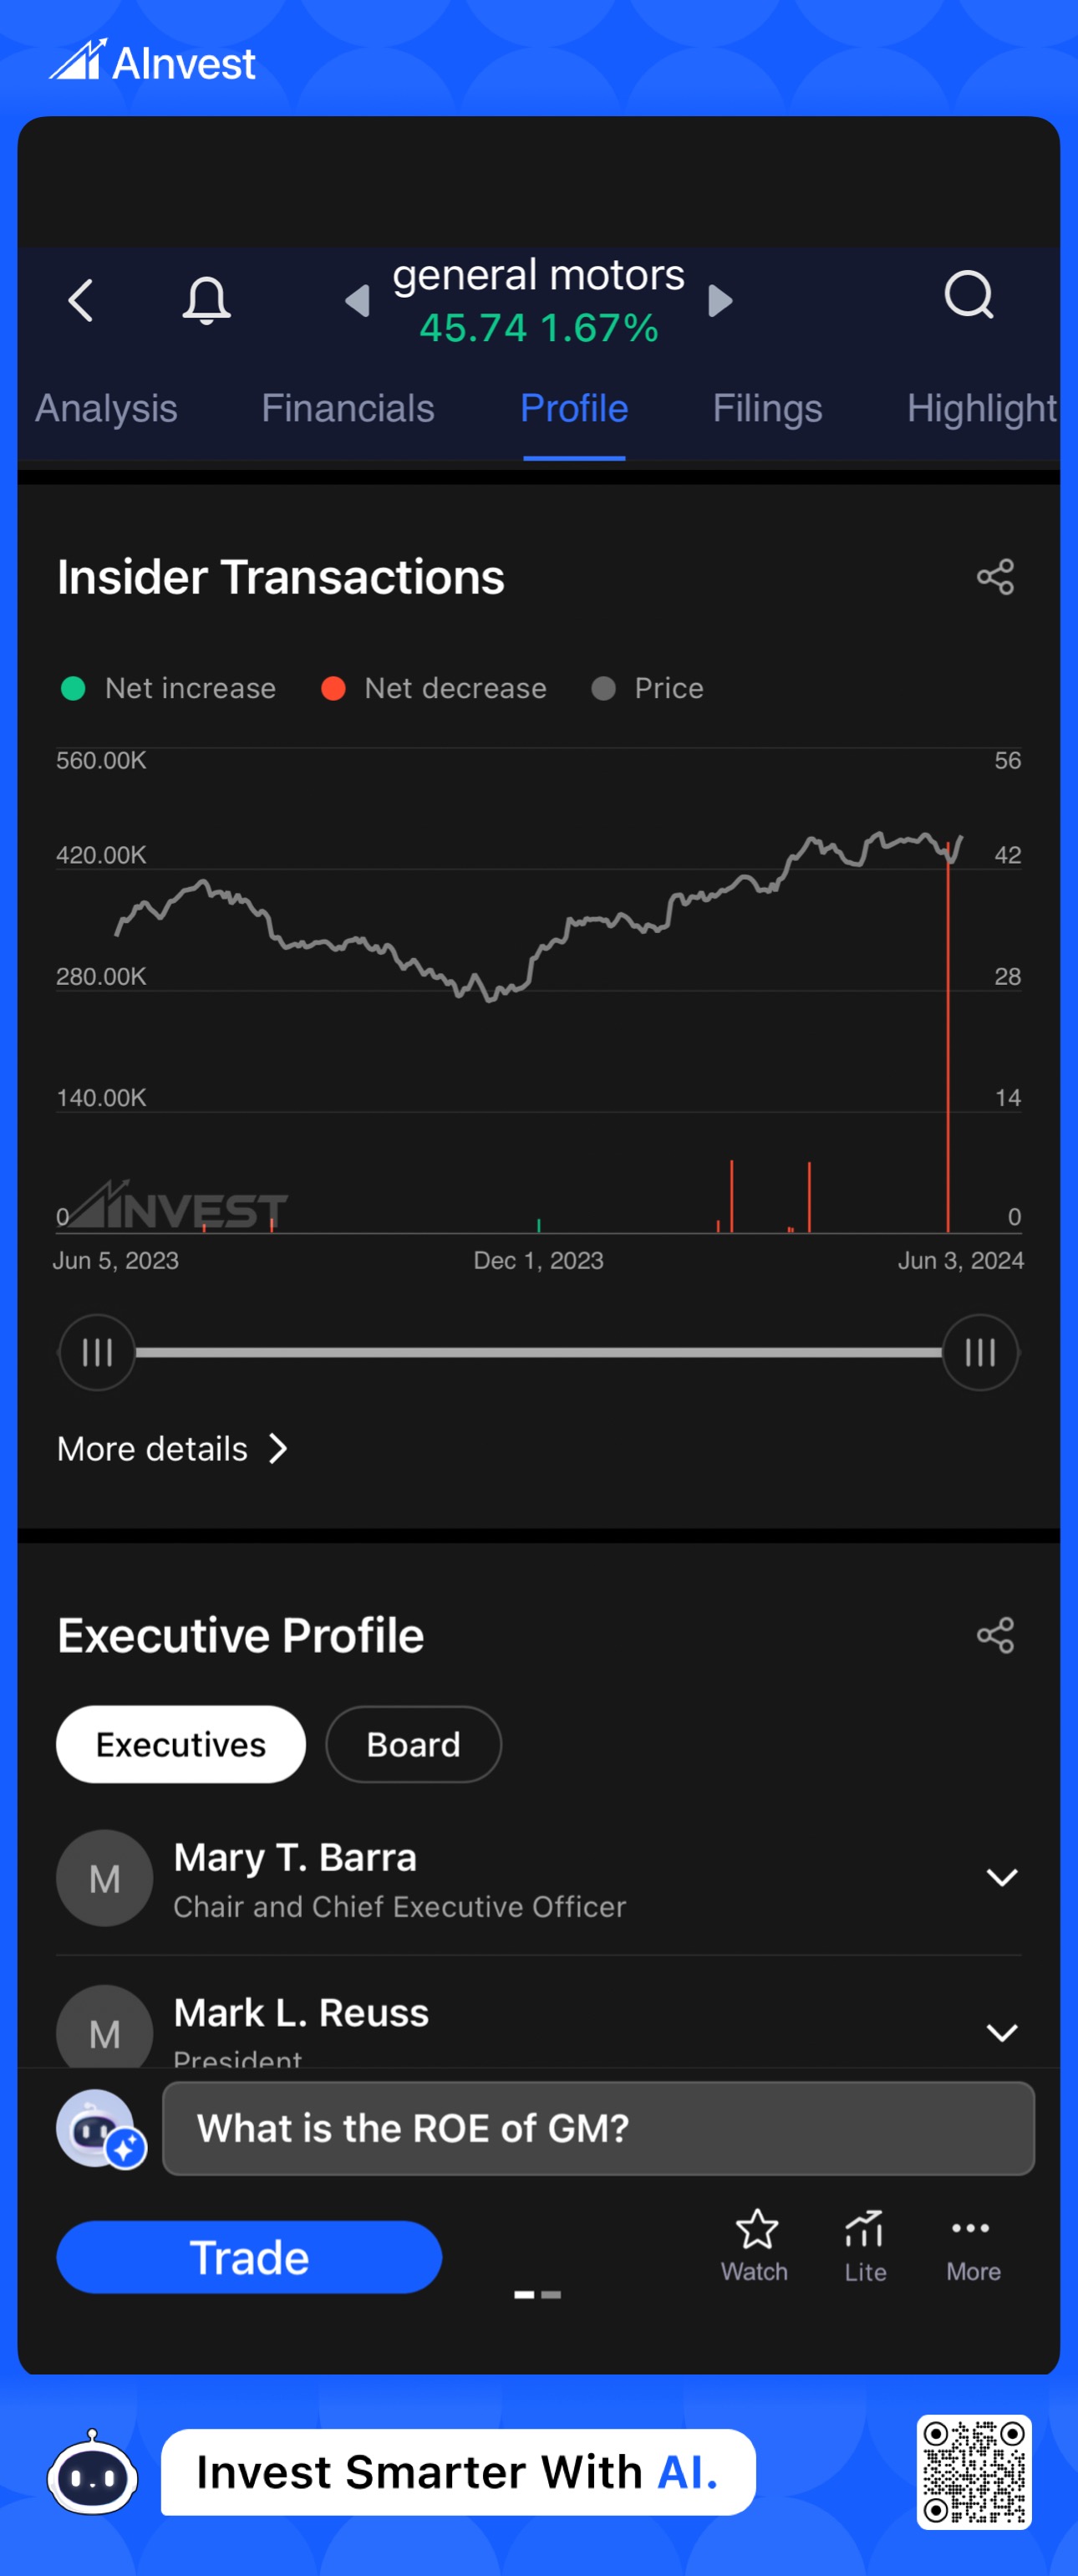Grab the left date range slider handle
1078x2576 pixels.
coord(97,1353)
